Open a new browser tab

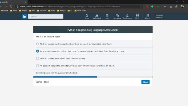click(30, 2)
